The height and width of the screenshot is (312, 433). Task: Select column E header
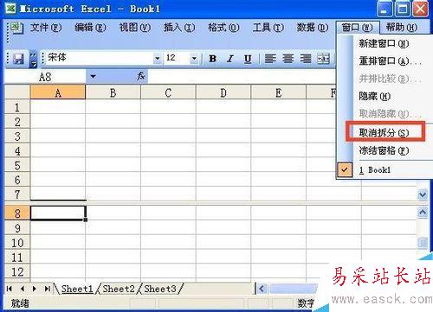(x=279, y=92)
